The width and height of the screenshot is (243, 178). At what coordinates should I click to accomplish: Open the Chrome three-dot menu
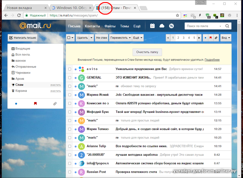tap(237, 15)
